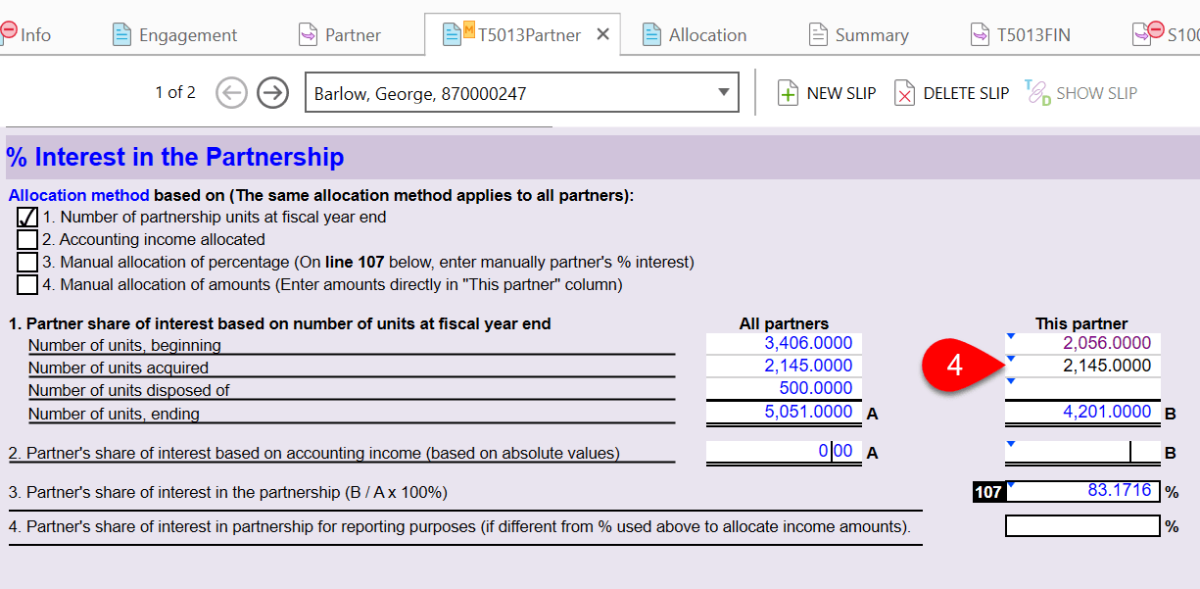
Task: Click This partner accounting income field
Action: click(1082, 452)
